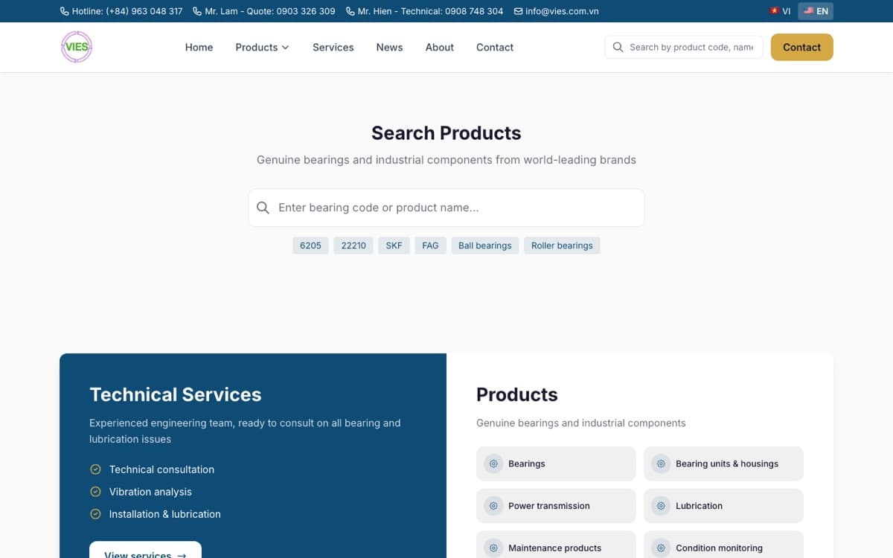Open the Power transmission category
The width and height of the screenshot is (893, 558).
556,506
